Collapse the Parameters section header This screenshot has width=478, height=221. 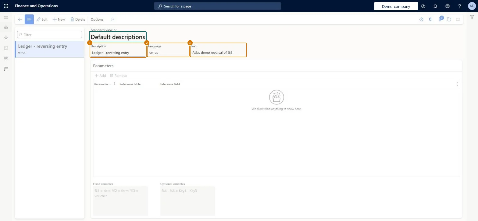point(276,66)
